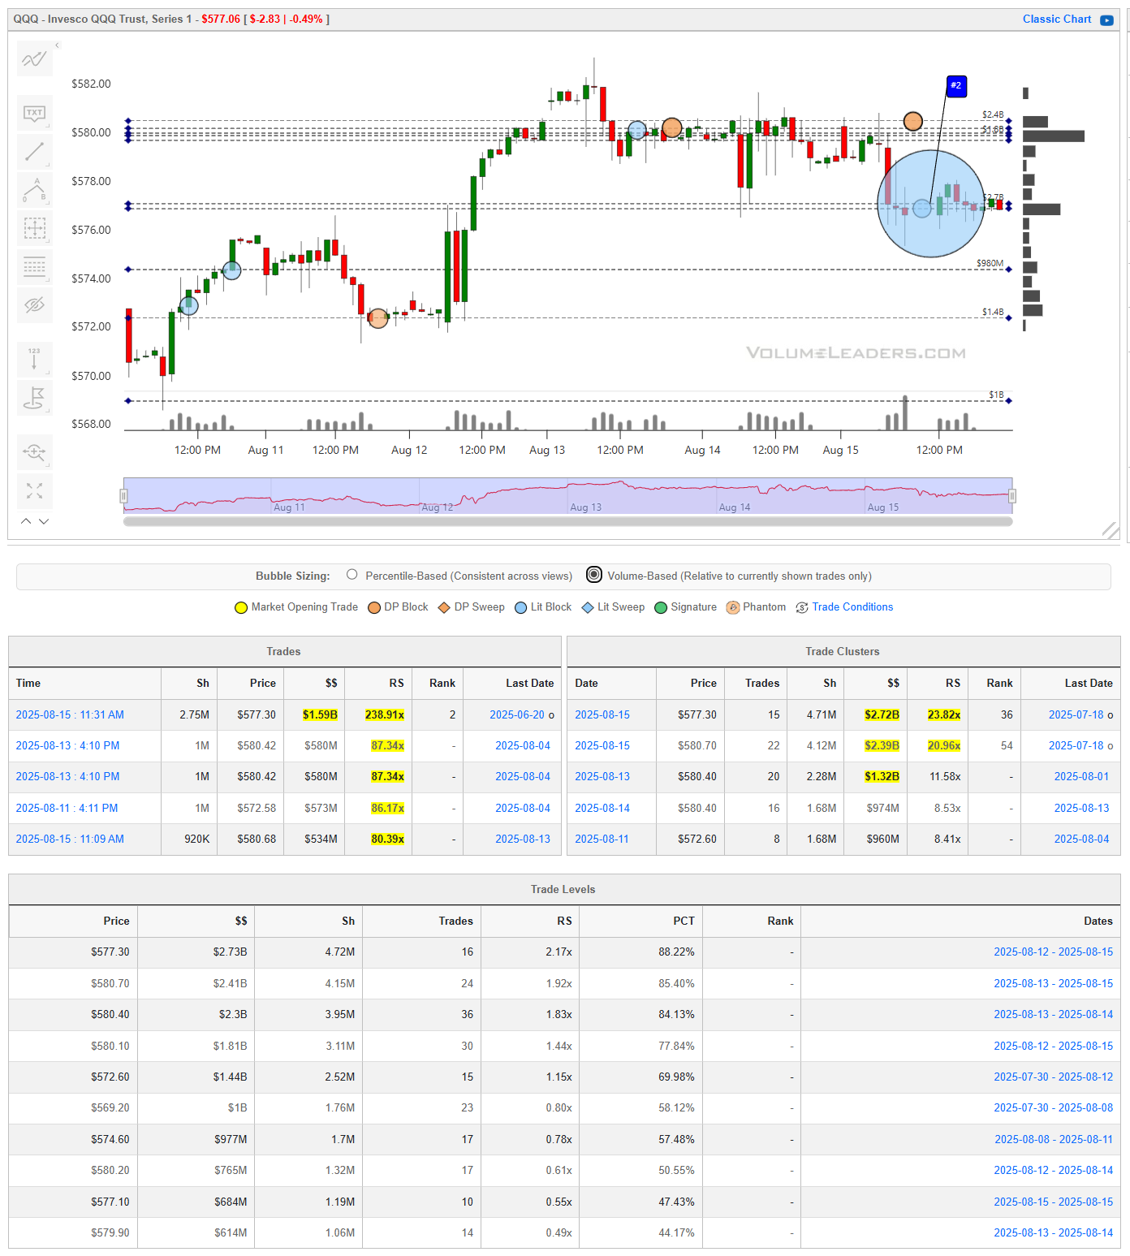Select the Fibonacci levels lines tool
The image size is (1130, 1256).
pos(34,266)
